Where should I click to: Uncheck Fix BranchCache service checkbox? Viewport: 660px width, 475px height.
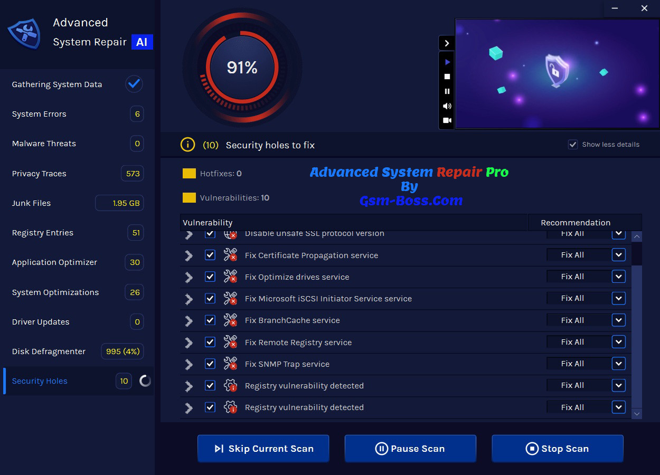tap(210, 320)
